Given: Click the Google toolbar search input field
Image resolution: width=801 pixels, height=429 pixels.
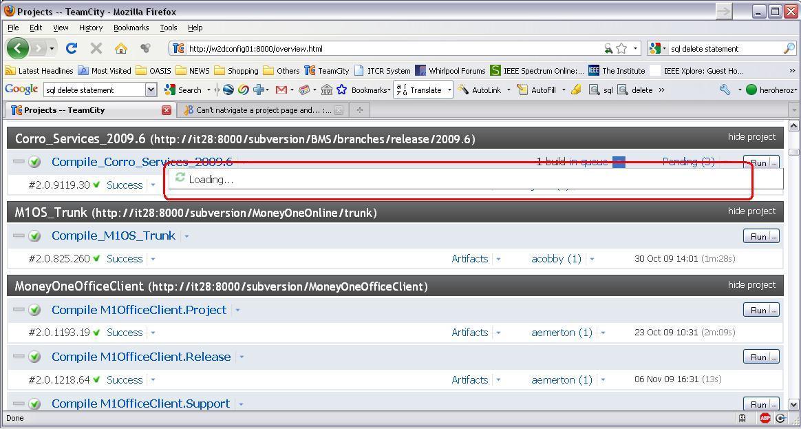Looking at the screenshot, I should coord(95,90).
